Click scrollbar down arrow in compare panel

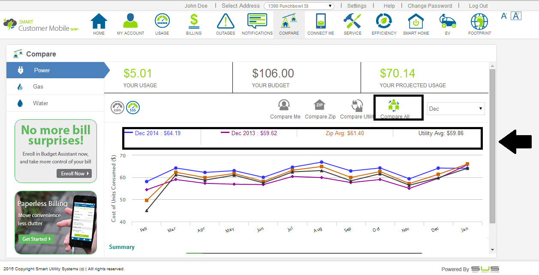pos(492,250)
